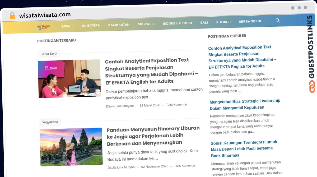Open popular post 'Contoh Analytical Exposition Text' in sidebar
The height and width of the screenshot is (177, 317).
pyautogui.click(x=242, y=57)
